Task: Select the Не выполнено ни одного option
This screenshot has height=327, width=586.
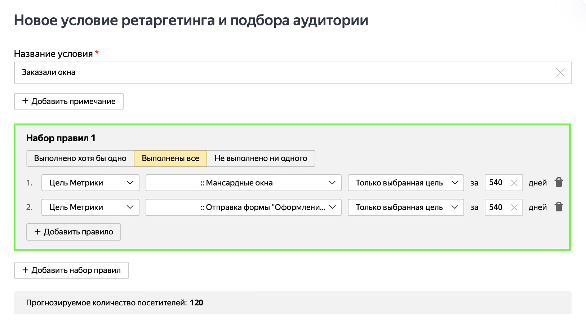Action: point(261,158)
